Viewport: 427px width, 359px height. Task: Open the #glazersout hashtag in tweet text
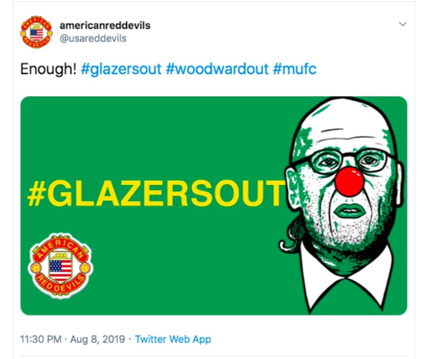pyautogui.click(x=121, y=70)
